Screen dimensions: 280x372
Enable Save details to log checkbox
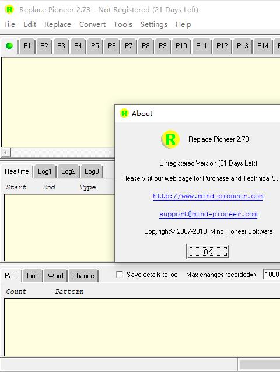tap(120, 275)
